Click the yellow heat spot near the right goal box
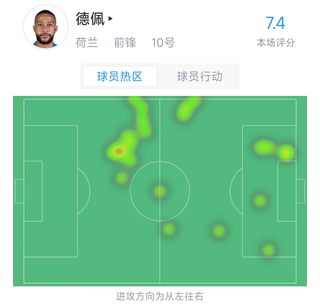The image size is (320, 308). 286,153
